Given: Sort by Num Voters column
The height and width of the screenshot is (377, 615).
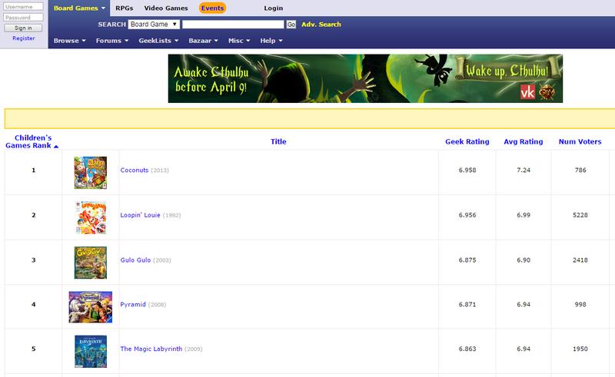Looking at the screenshot, I should 580,141.
